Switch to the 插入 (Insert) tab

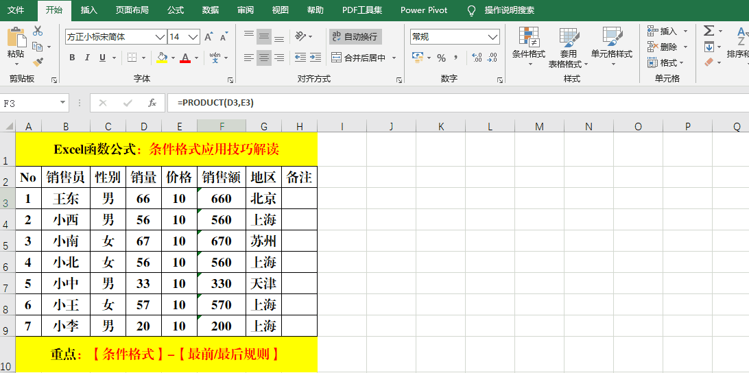click(x=89, y=10)
